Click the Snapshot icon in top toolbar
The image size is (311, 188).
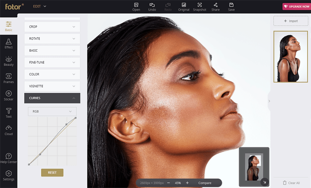[x=200, y=6]
